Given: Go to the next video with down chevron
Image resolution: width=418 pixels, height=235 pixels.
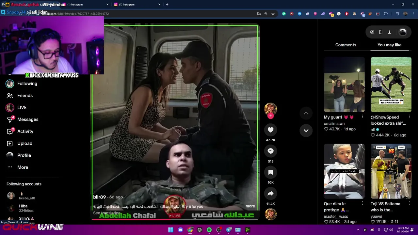Looking at the screenshot, I should 306,131.
